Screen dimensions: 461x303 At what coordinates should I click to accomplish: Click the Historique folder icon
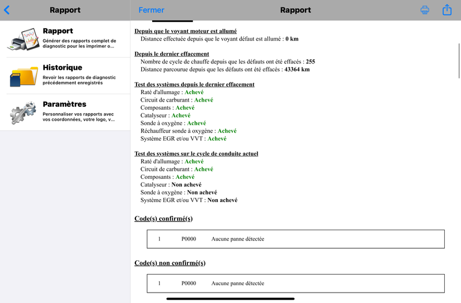(x=24, y=76)
